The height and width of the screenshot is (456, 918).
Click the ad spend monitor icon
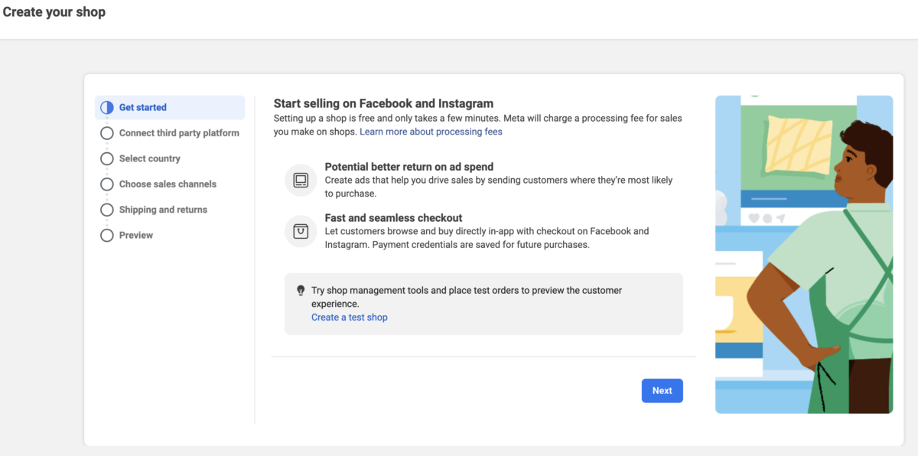(x=301, y=181)
